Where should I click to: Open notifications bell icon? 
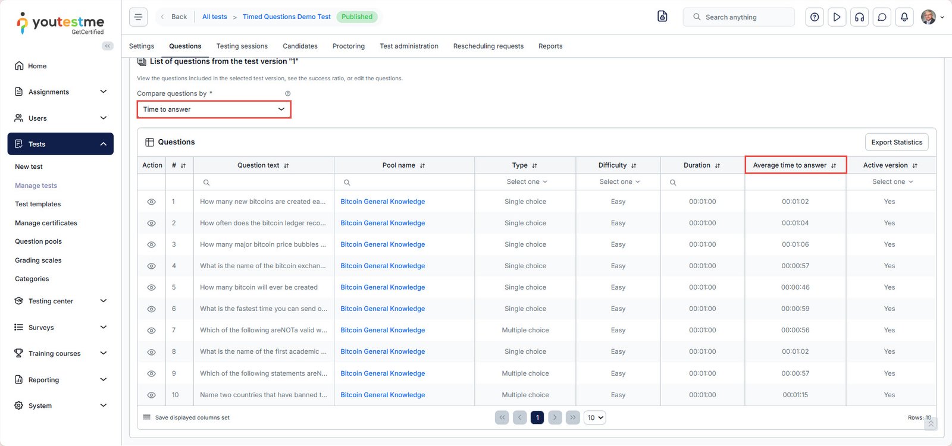(904, 17)
